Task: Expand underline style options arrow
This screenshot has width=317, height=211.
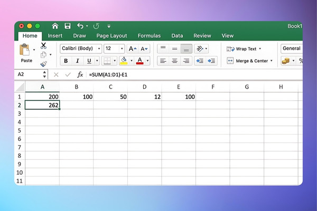Action: pos(97,61)
